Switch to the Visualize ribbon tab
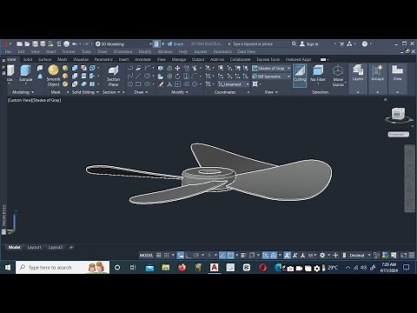Screen dimensions: 417x313 pyautogui.click(x=81, y=59)
